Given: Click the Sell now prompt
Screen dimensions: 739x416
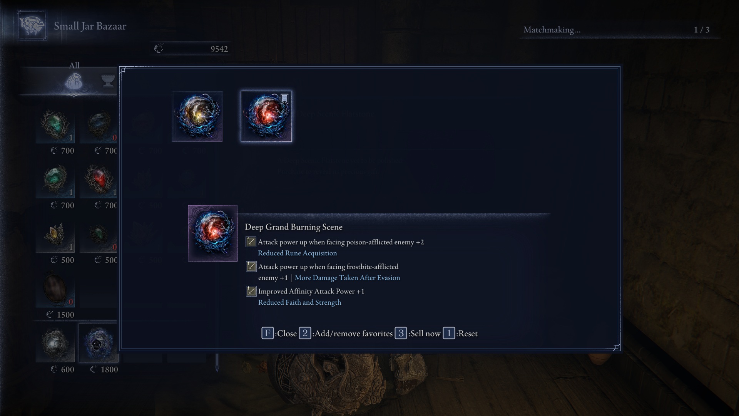Looking at the screenshot, I should (418, 333).
